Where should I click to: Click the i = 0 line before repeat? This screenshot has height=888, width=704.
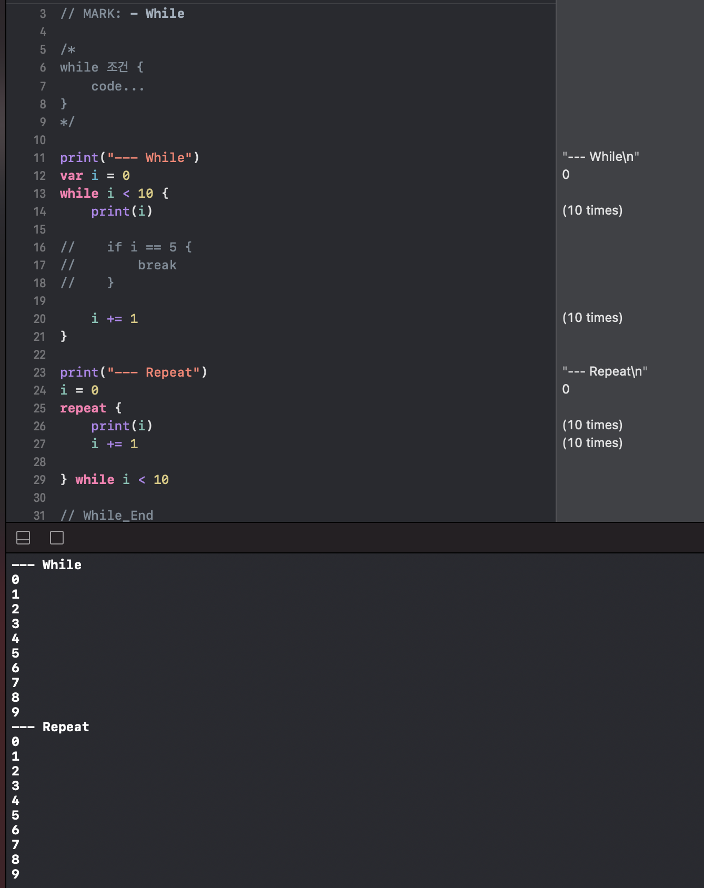click(x=79, y=390)
